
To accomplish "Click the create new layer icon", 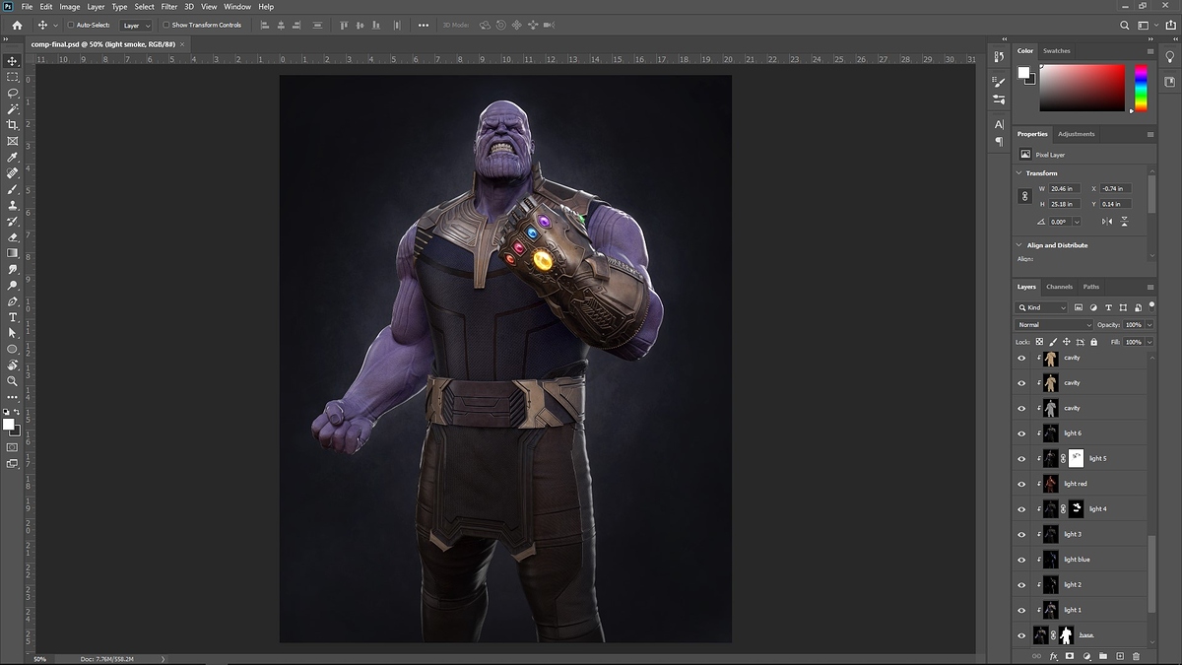I will coord(1120,656).
